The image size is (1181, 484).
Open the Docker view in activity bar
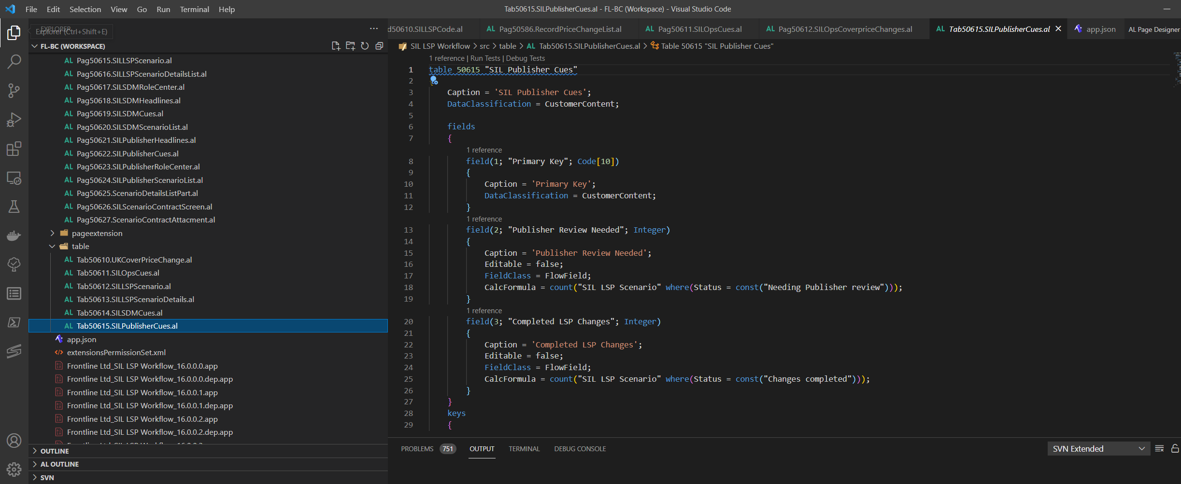point(14,235)
